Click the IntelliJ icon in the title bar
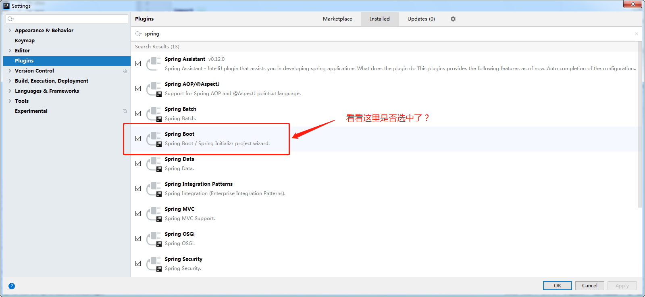Image resolution: width=645 pixels, height=297 pixels. (x=6, y=6)
